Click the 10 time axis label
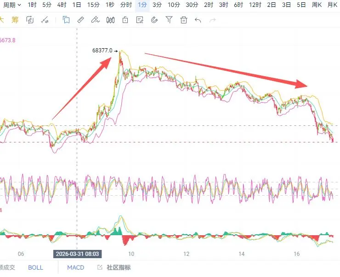Viewport: 340px width, 277px height. tap(131, 254)
